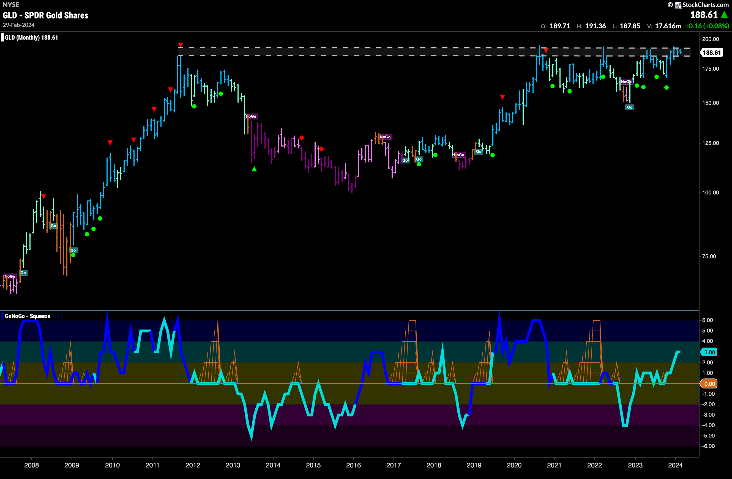Click the 2022 year label
The width and height of the screenshot is (732, 479).
(x=594, y=465)
